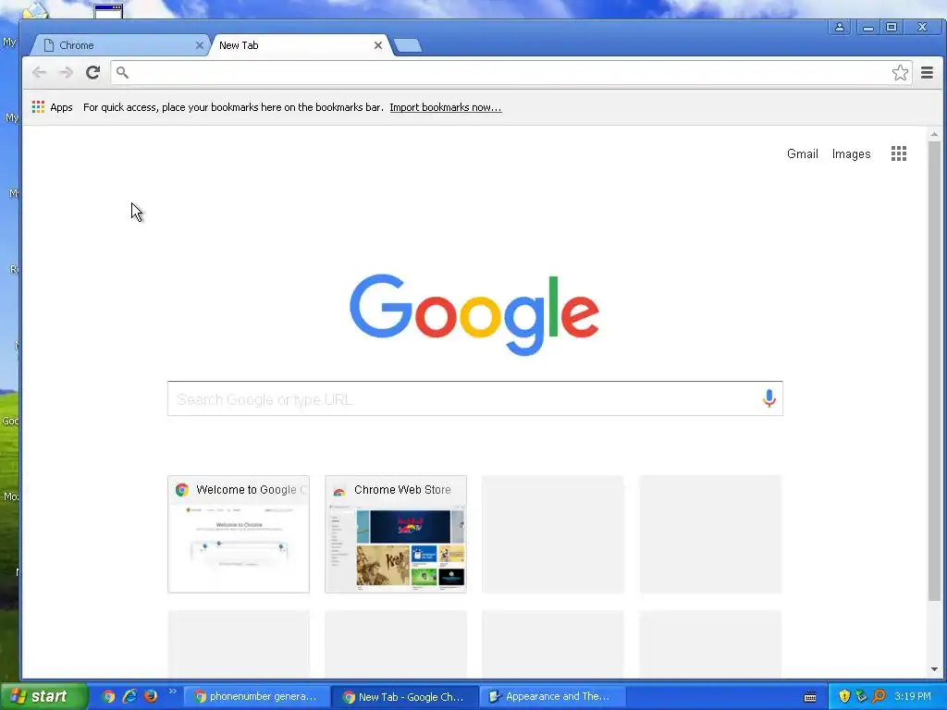947x710 pixels.
Task: Switch to the Chrome tab
Action: tap(118, 45)
